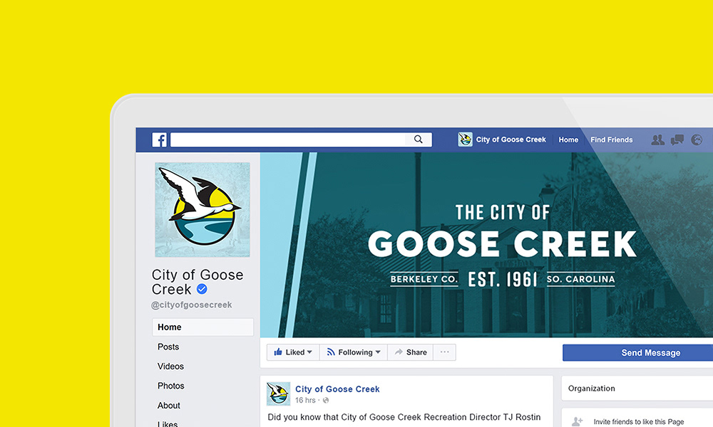
Task: Click the post author avatar thumbnail
Action: coord(278,394)
